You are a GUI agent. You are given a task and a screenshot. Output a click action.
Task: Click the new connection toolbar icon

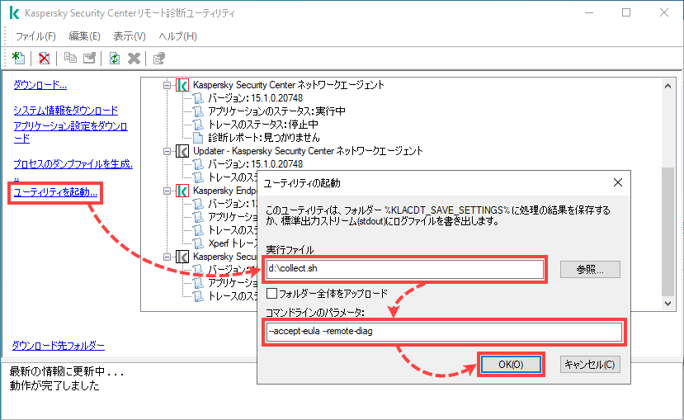click(x=18, y=58)
